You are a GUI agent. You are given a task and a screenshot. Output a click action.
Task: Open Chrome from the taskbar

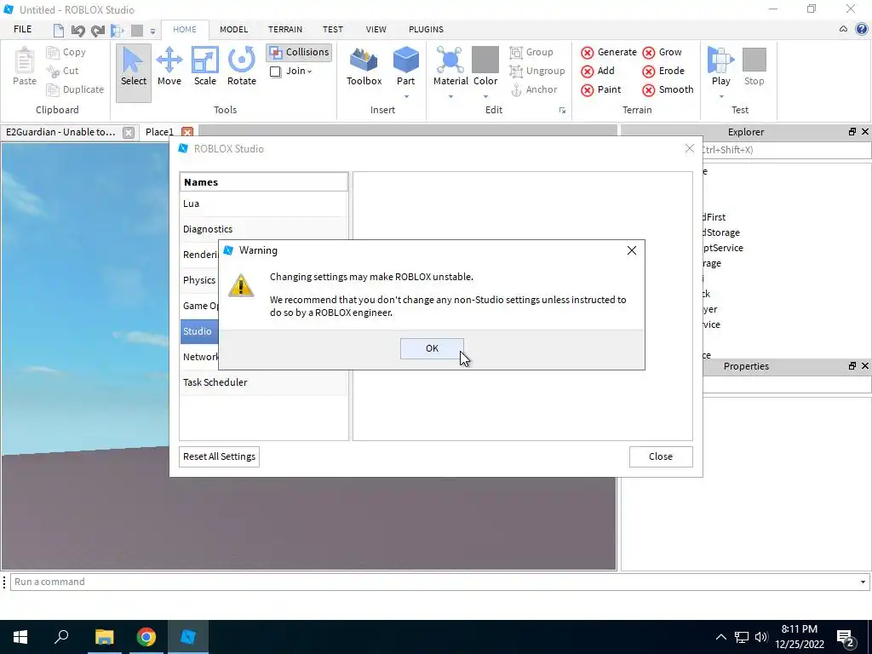(146, 637)
